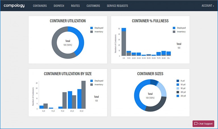Open the Containers menu
This screenshot has width=218, height=129.
[40, 6]
